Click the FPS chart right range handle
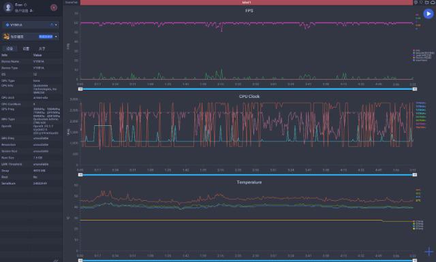Screen dimensions: 436x262 click(415, 89)
